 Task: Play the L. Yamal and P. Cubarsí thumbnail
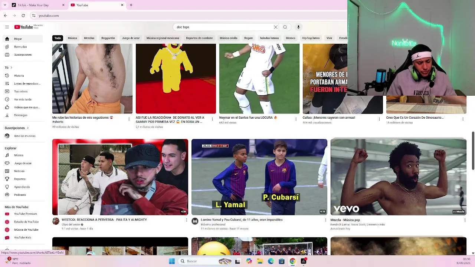(259, 177)
